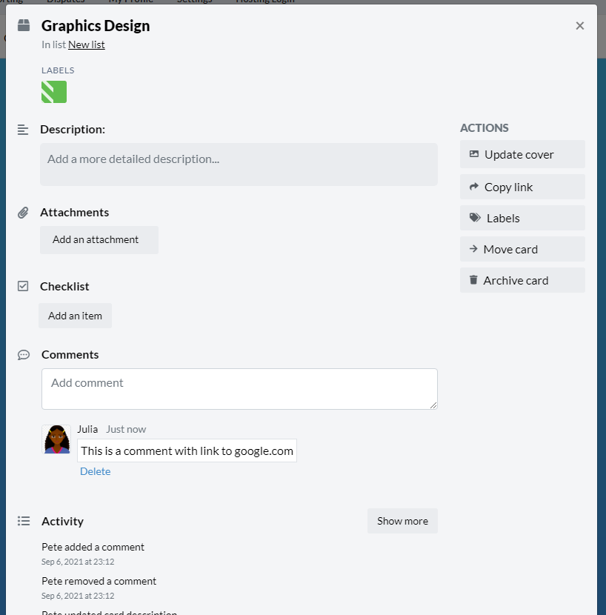
Task: Click the 'Just now' comment timestamp
Action: (x=126, y=430)
